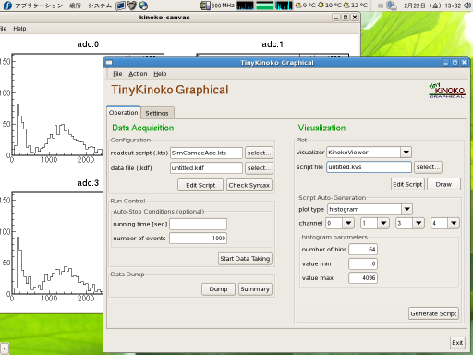Screen dimensions: 473x355
Task: Click the Check Syntax button
Action: coord(249,185)
